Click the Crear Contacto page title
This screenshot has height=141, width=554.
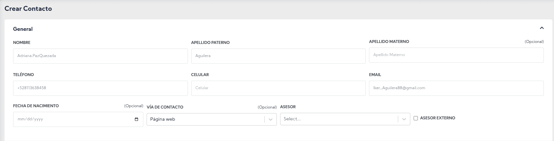point(28,9)
